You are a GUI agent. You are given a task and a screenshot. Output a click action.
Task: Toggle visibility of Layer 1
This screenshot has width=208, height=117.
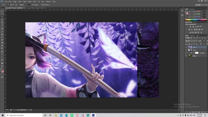[186, 56]
